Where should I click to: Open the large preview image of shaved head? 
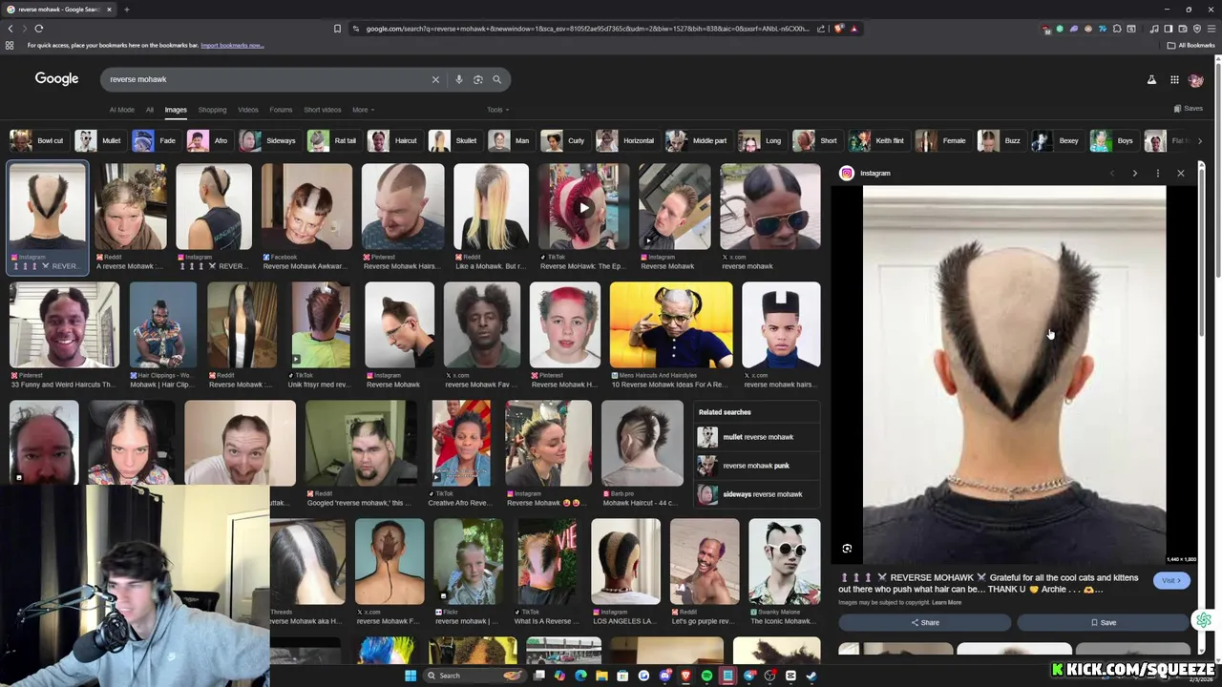pyautogui.click(x=1014, y=375)
